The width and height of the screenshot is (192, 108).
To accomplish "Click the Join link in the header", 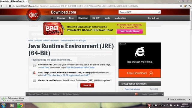I will [x=157, y=18].
